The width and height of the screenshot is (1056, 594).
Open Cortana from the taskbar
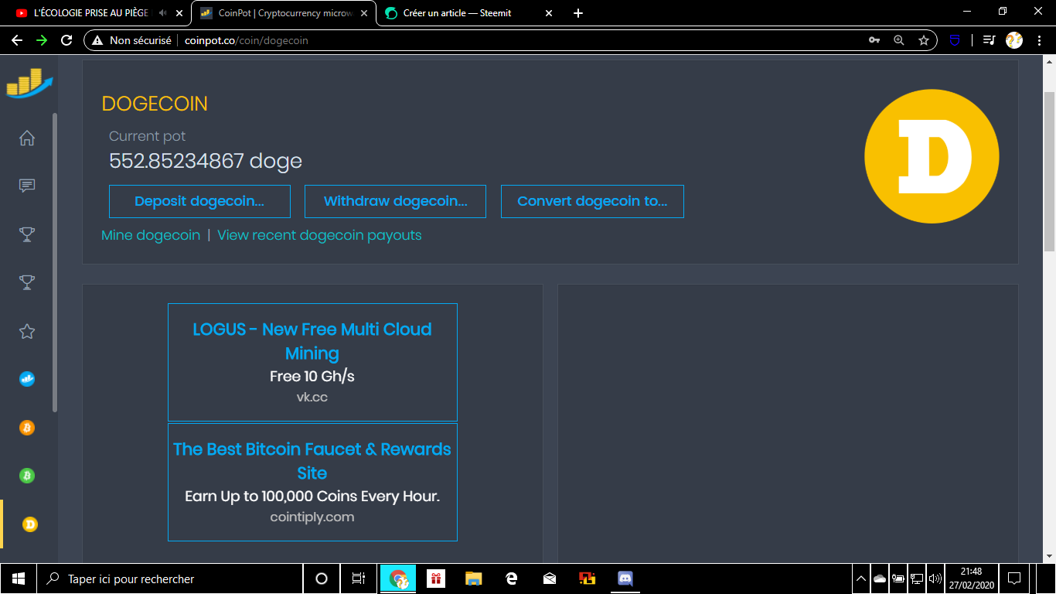(322, 579)
